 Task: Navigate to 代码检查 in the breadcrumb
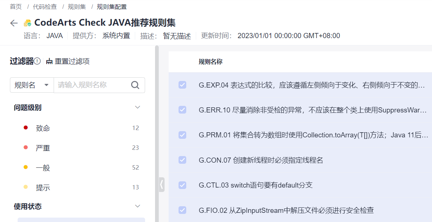(x=45, y=6)
